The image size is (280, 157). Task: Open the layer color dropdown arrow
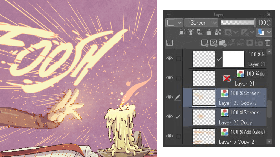[x=269, y=32]
